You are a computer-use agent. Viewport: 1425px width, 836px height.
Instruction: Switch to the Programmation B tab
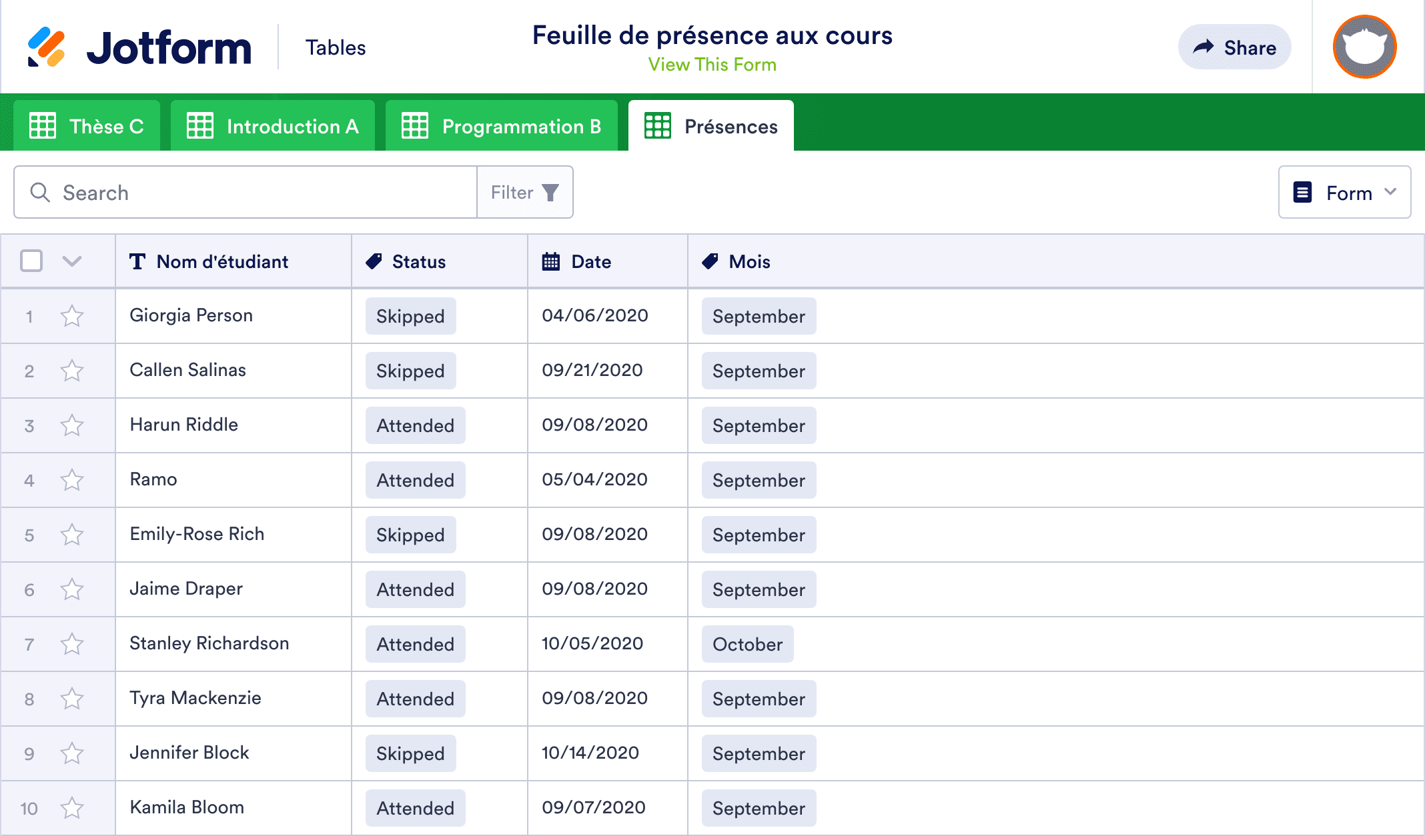point(502,126)
